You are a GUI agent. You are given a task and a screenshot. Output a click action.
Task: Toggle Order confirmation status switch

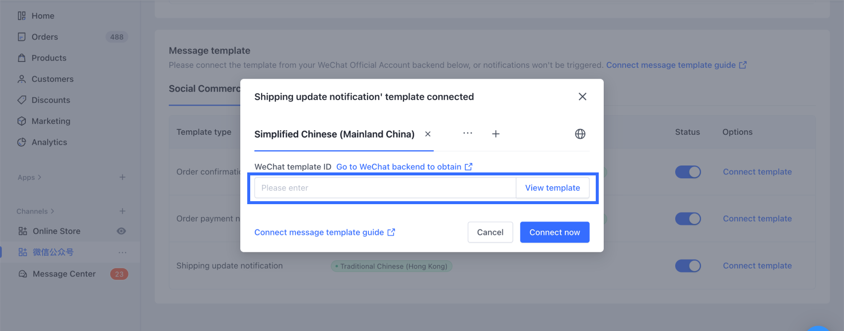click(688, 172)
